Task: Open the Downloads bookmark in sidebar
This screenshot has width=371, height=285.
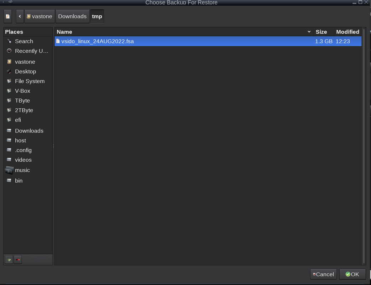Action: (28, 131)
